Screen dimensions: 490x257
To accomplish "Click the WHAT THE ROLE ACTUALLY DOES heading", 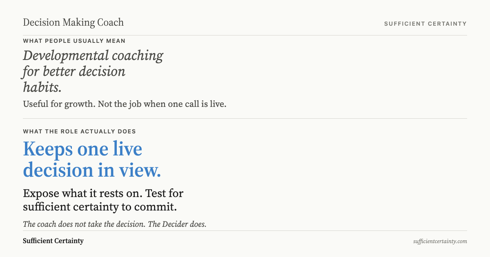I will [x=79, y=131].
